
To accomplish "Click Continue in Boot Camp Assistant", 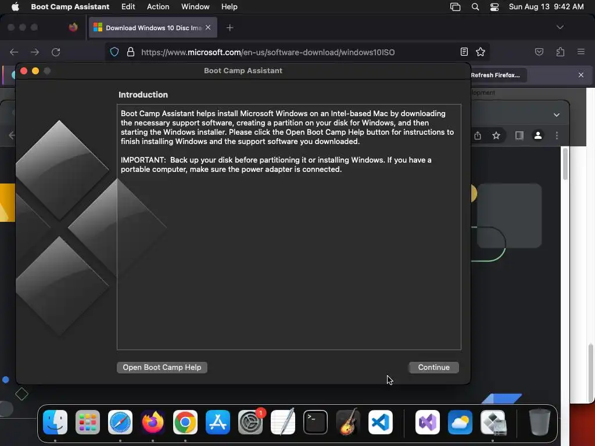I will pos(433,367).
